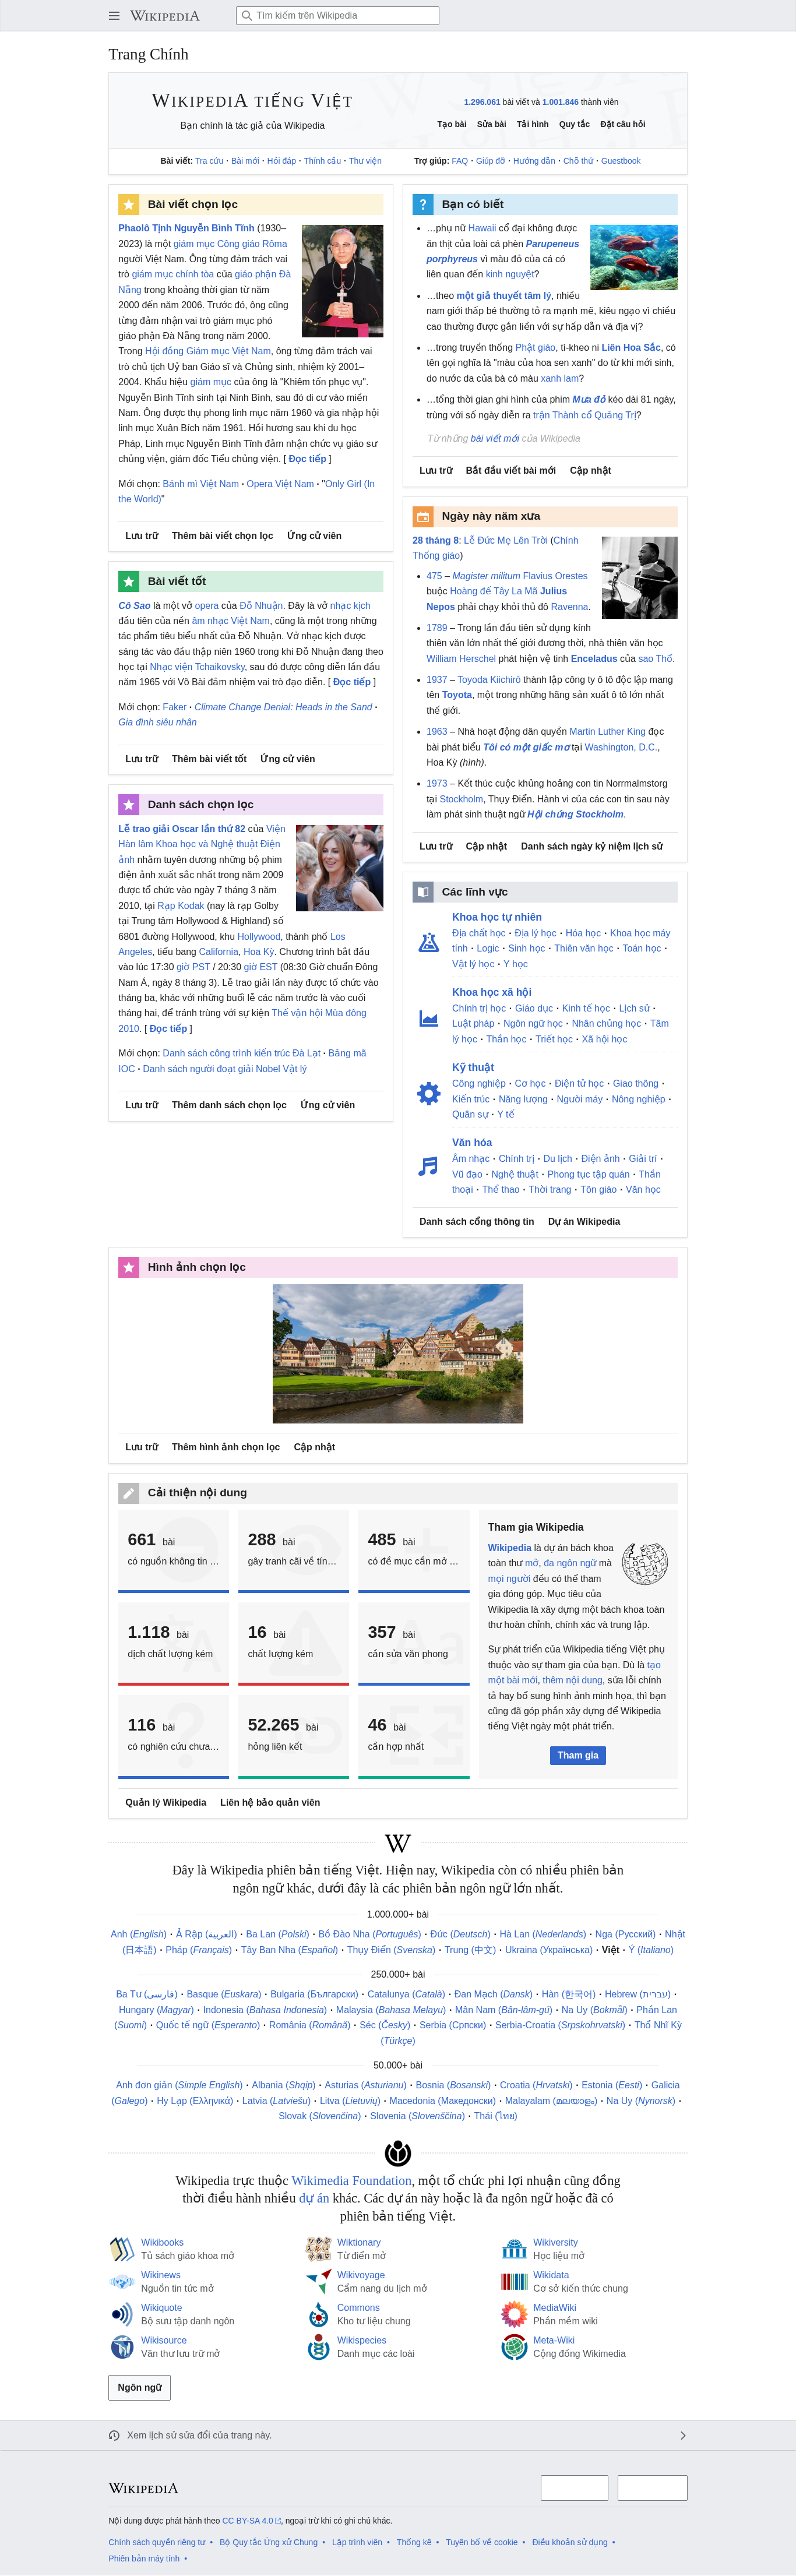Click the Commons logo icon

318,2314
